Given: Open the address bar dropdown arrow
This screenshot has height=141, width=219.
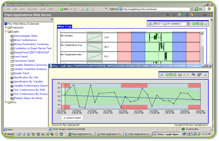Looking at the screenshot, I should [x=191, y=9].
